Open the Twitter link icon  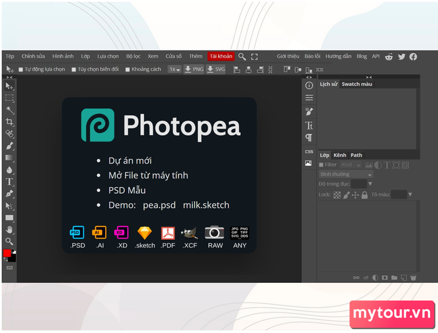(402, 57)
